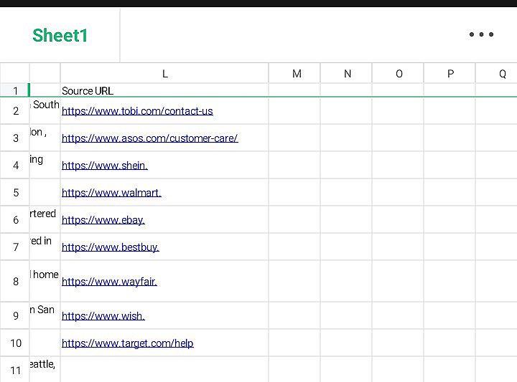Viewport: 517px width, 382px height.
Task: Select row 3 header
Action: click(15, 138)
